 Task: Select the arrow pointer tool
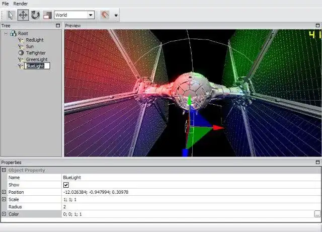(x=11, y=15)
